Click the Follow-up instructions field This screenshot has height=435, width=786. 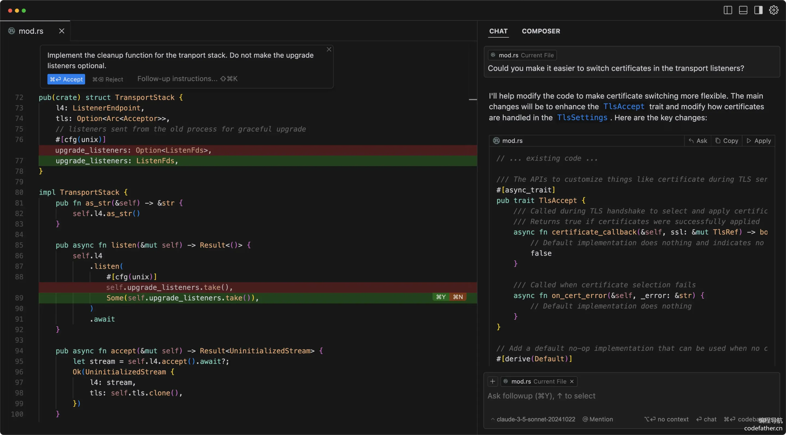187,79
